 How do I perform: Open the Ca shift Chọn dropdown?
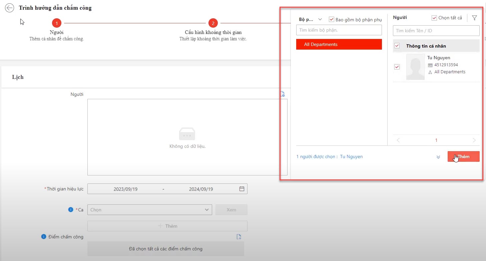pos(149,210)
